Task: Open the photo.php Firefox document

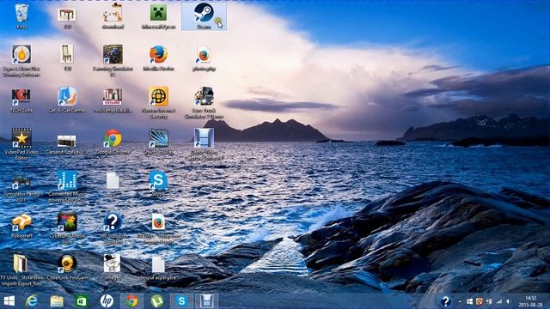Action: tap(204, 55)
